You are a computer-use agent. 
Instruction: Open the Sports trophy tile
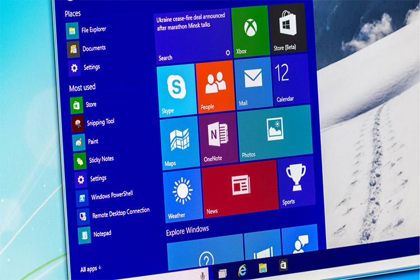[x=296, y=182]
